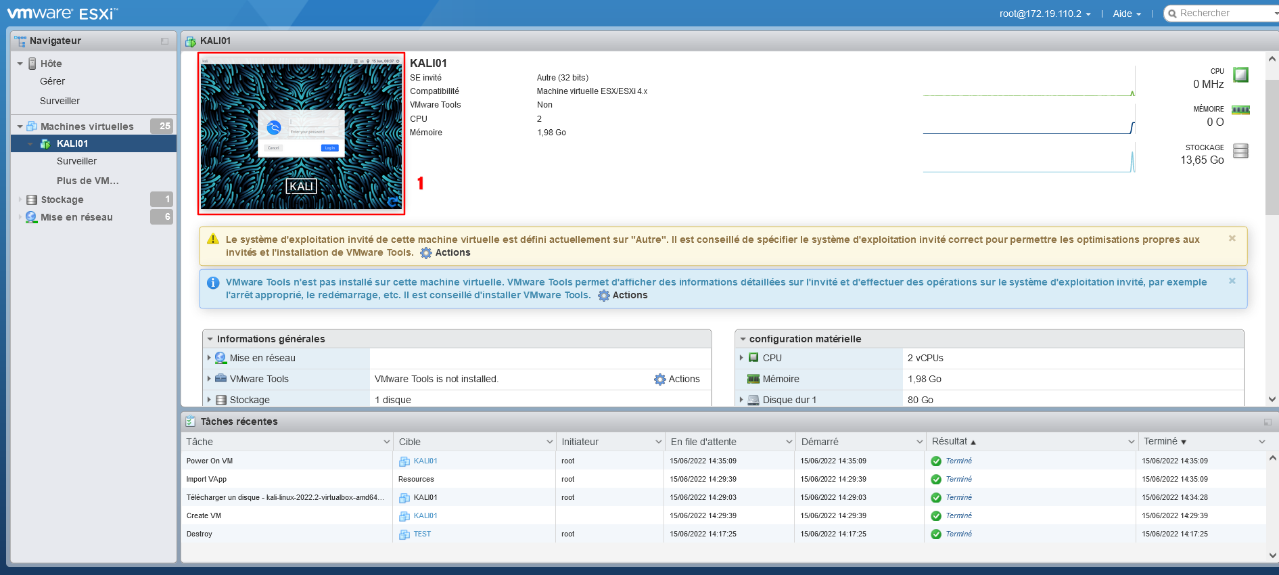Open the Aide menu
Image resolution: width=1279 pixels, height=575 pixels.
[1127, 14]
